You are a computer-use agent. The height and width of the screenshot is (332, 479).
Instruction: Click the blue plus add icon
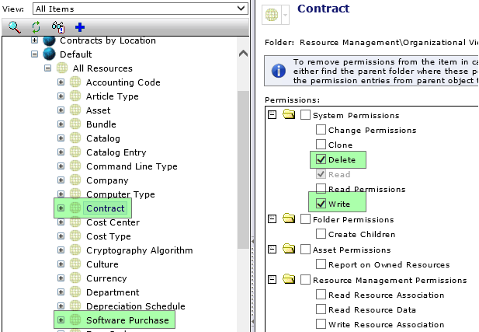click(x=80, y=27)
